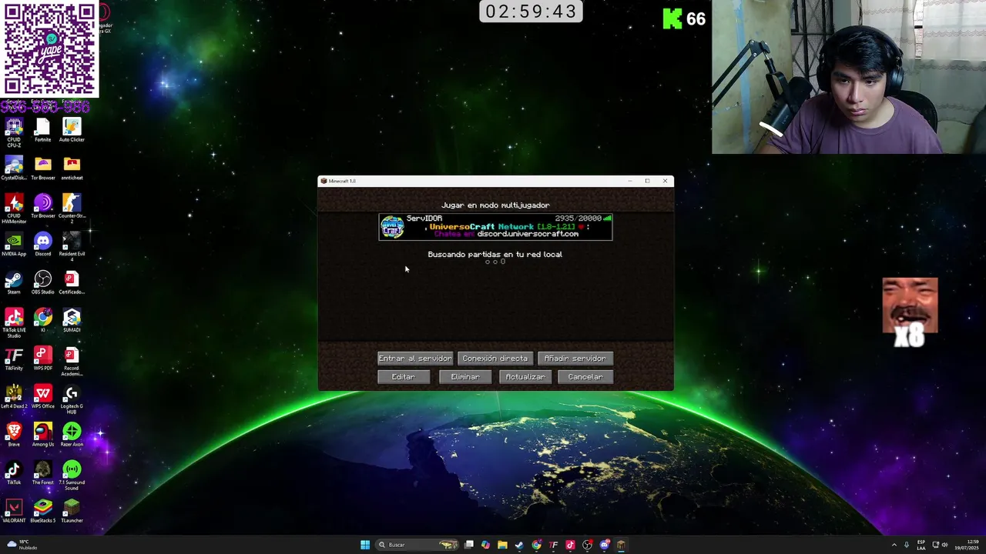Launch VALORANT desktop icon
Screen dimensions: 986x554
click(x=14, y=512)
